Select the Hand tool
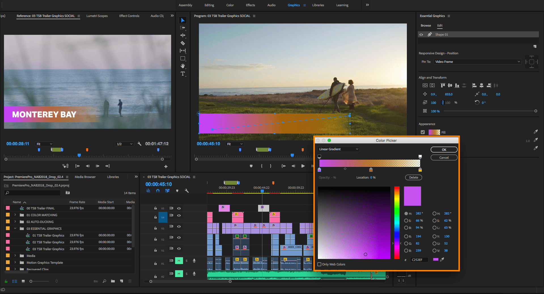This screenshot has width=544, height=294. [183, 66]
